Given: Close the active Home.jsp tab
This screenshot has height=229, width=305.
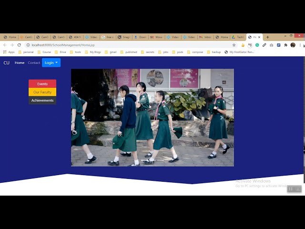Looking at the screenshot, I should click(x=259, y=37).
